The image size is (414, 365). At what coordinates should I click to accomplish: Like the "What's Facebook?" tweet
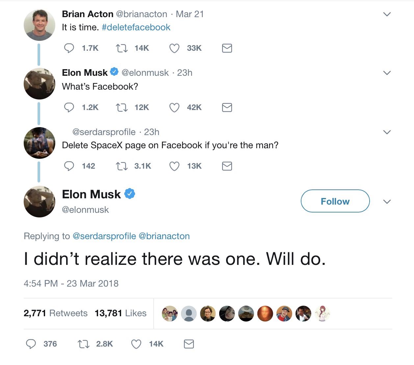pos(174,107)
